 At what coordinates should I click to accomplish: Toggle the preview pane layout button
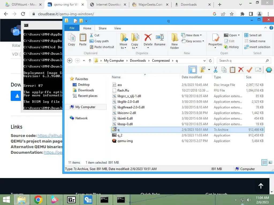(x=193, y=70)
